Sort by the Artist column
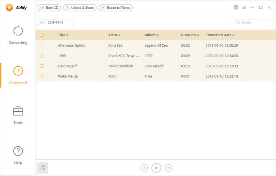Screen dimensions: 276x176 tap(114, 35)
